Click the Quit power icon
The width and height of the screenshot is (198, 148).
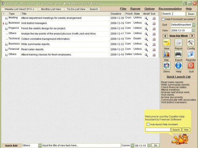190,66
